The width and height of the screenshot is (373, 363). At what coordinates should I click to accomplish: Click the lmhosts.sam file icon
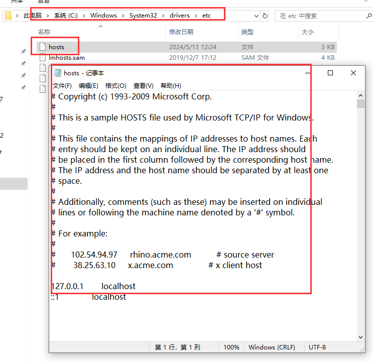(x=43, y=58)
